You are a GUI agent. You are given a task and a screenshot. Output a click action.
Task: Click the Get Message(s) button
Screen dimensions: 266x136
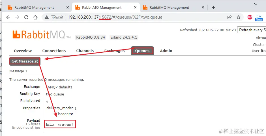pos(25,61)
